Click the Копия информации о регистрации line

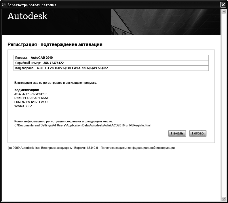click(x=64, y=121)
